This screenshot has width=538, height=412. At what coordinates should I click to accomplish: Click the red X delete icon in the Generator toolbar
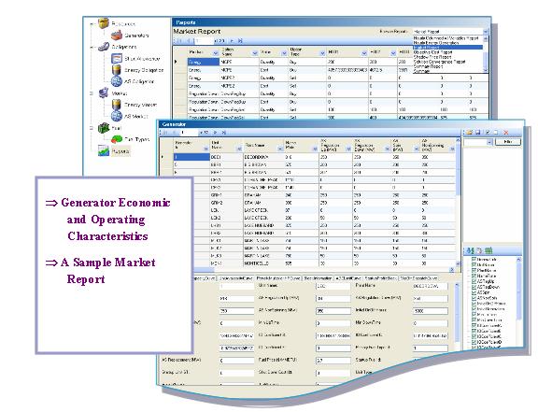pos(505,132)
